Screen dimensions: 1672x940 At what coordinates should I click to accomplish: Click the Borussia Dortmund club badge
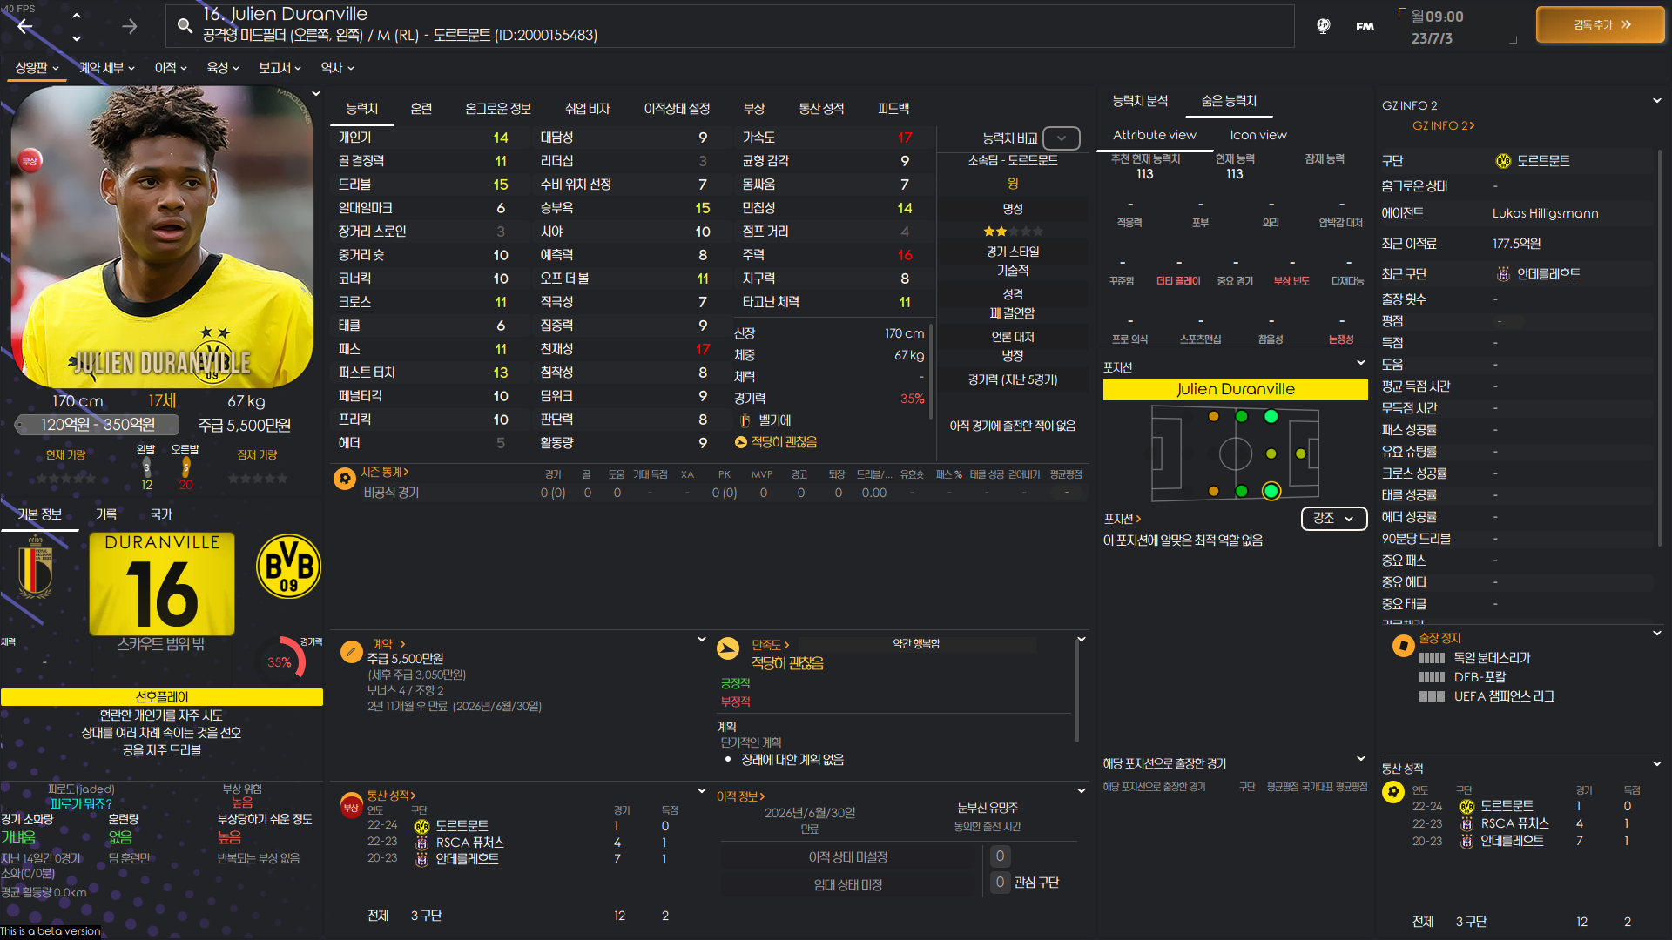[288, 567]
